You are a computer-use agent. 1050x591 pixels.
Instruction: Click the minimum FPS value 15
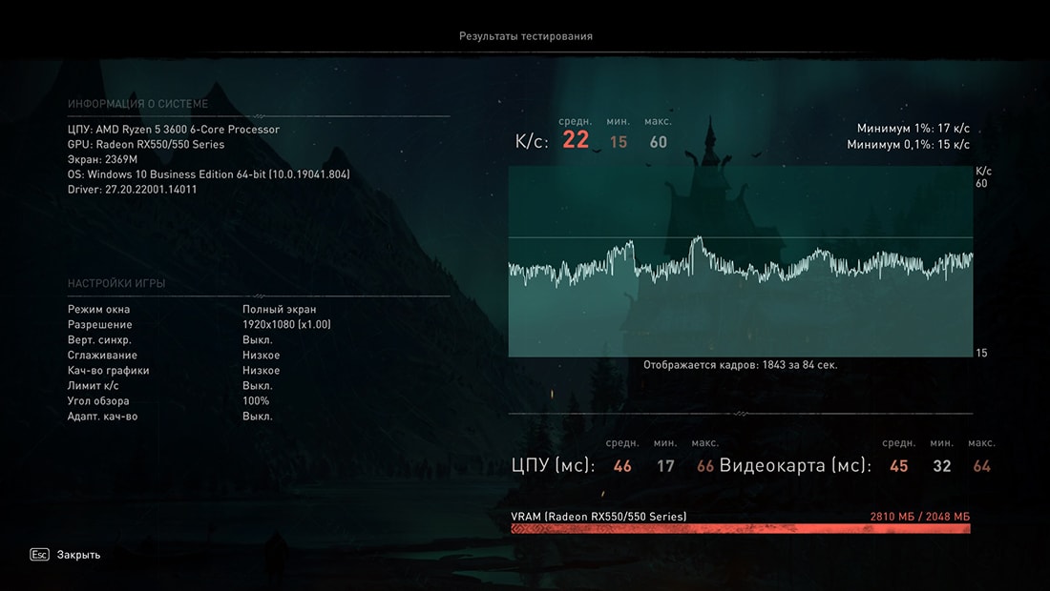click(619, 142)
